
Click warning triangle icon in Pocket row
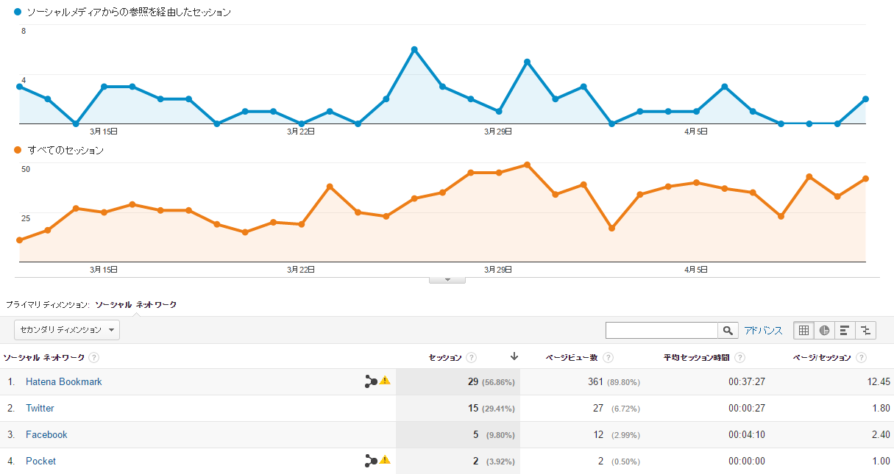coord(385,460)
